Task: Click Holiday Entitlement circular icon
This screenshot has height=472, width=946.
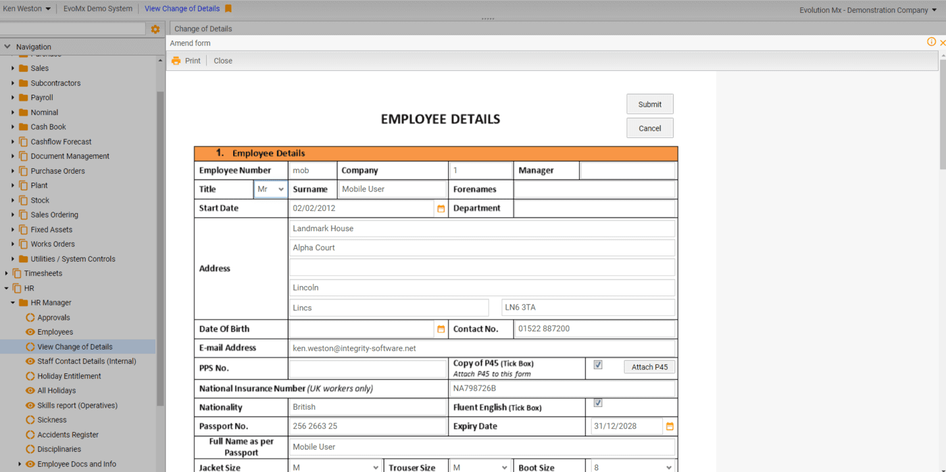Action: [x=30, y=376]
